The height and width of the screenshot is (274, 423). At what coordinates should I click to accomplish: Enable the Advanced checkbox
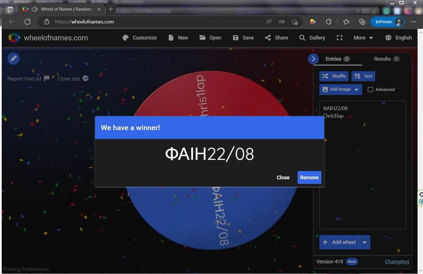371,89
